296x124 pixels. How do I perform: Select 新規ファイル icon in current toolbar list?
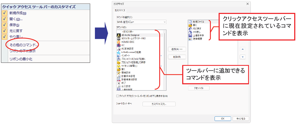point(190,22)
